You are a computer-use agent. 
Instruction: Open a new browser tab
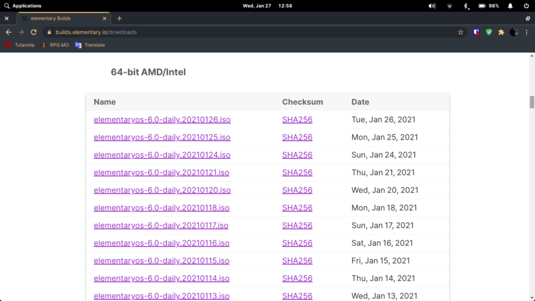pos(119,18)
